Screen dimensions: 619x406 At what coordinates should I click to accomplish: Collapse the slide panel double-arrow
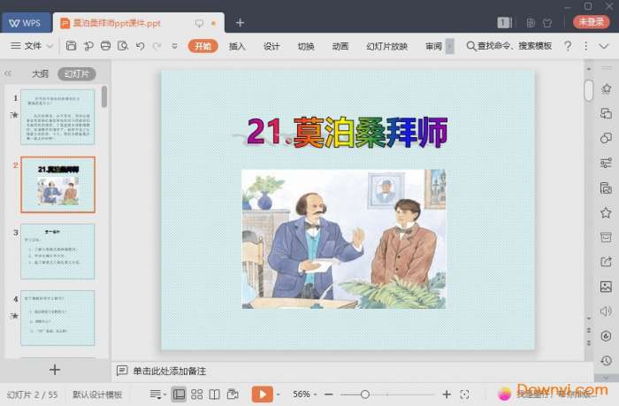[x=8, y=73]
